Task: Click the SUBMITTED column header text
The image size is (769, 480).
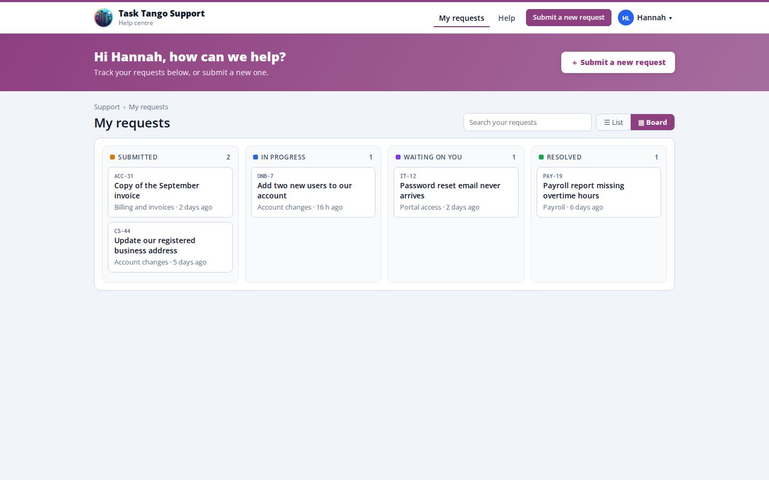Action: [x=138, y=157]
